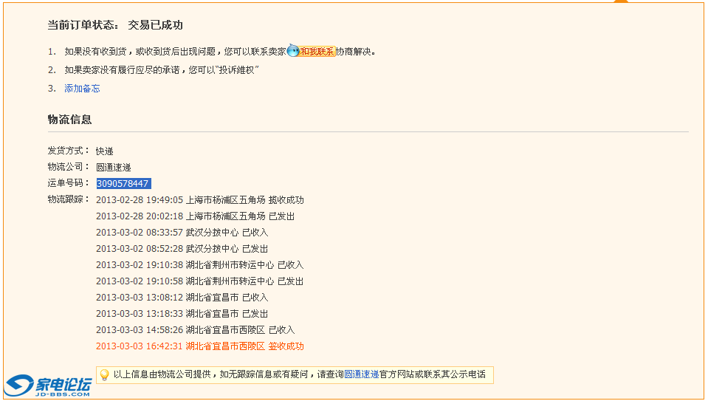708x401 pixels.
Task: Click the 运单号码 label
Action: [68, 183]
